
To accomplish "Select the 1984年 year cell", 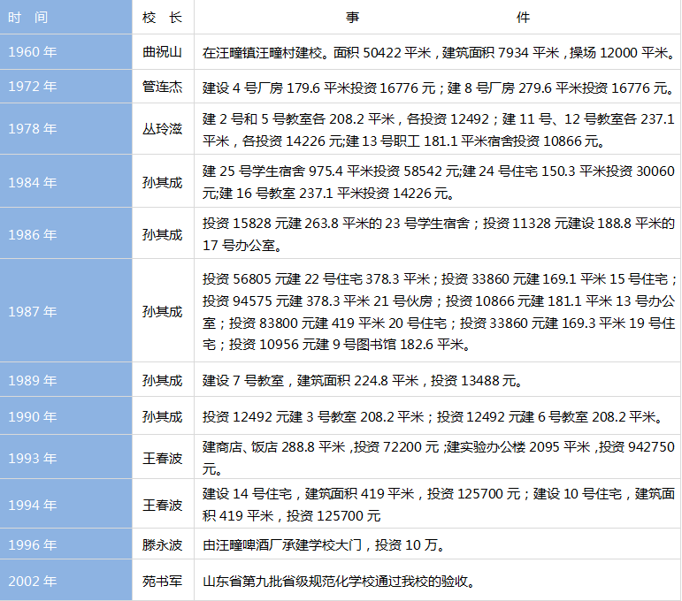I will [x=33, y=182].
